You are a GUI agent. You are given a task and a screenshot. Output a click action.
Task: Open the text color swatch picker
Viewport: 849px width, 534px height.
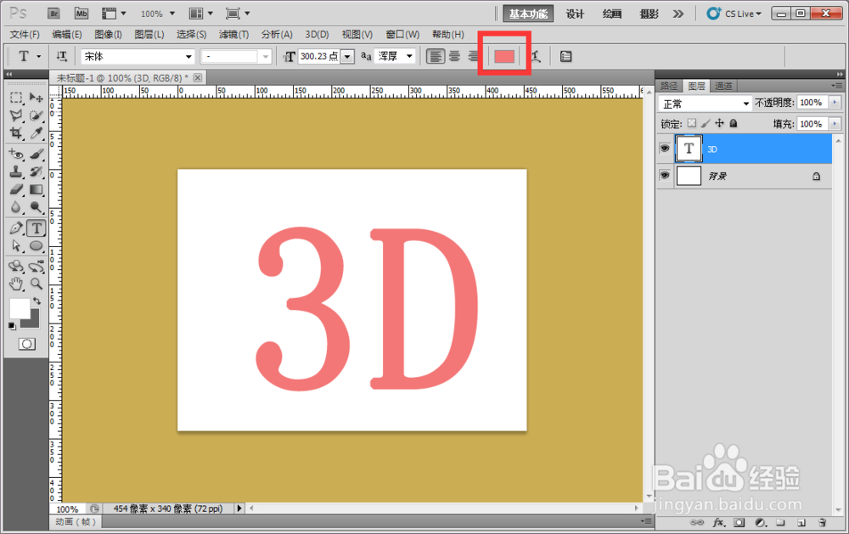tap(503, 56)
